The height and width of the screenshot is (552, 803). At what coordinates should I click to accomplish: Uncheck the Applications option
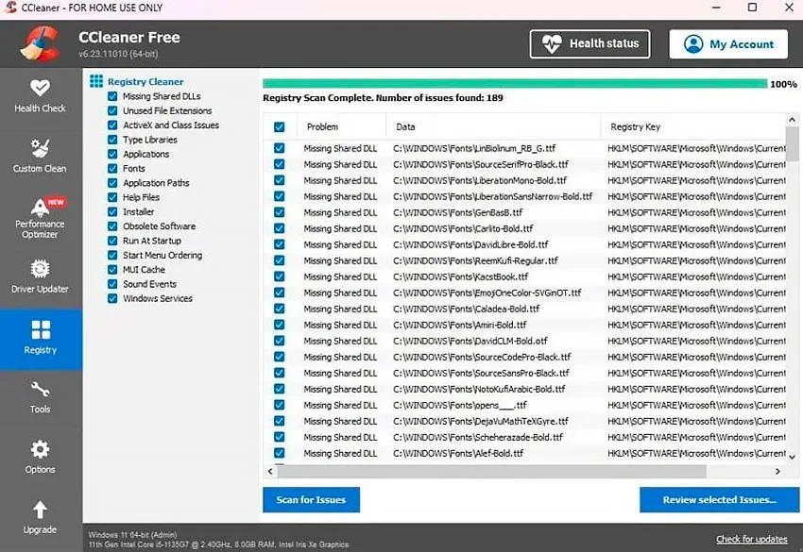pos(112,154)
